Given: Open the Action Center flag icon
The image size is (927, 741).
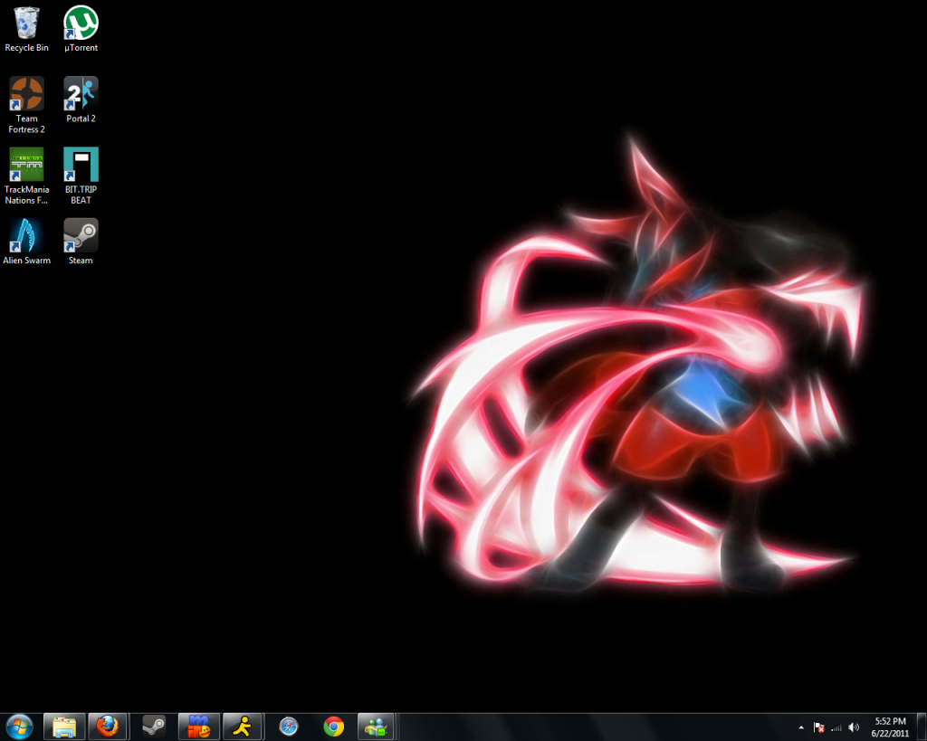Looking at the screenshot, I should point(818,727).
